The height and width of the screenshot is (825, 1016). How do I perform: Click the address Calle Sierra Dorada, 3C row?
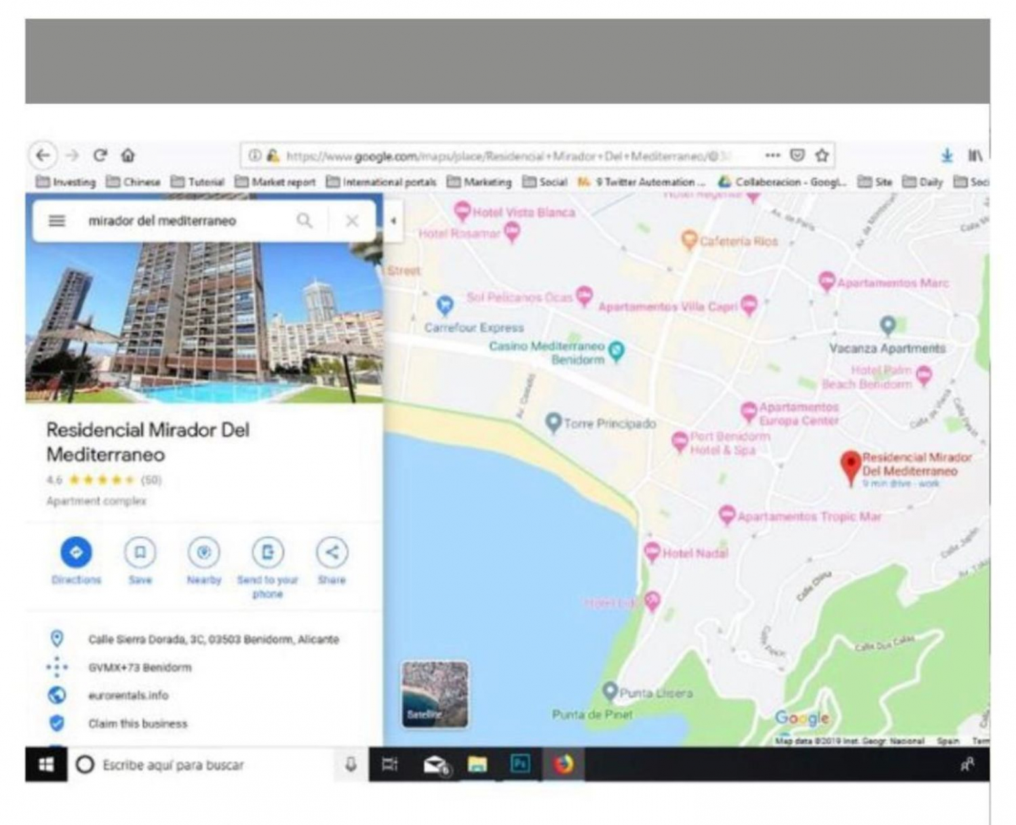click(x=204, y=639)
